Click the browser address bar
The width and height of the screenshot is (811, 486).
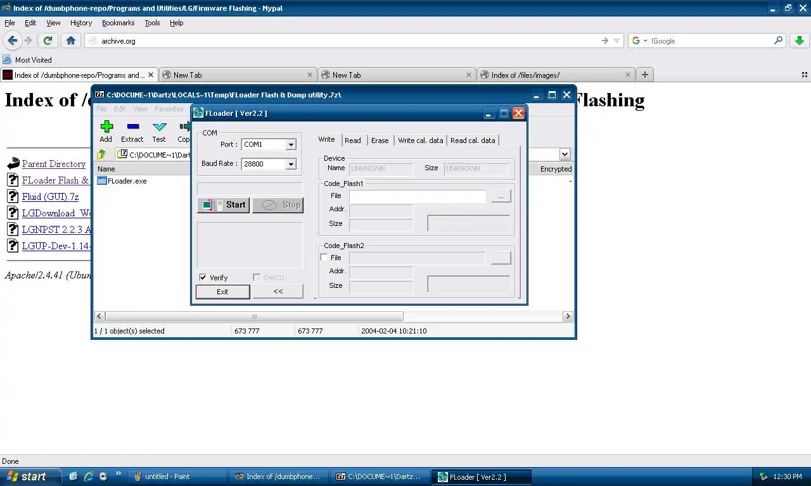(x=347, y=40)
